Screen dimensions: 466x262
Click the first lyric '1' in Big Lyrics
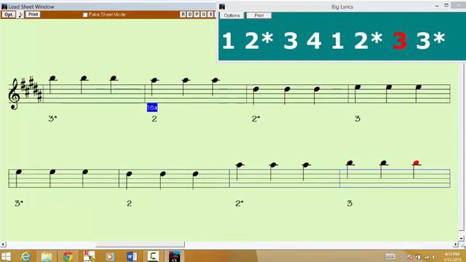point(228,41)
